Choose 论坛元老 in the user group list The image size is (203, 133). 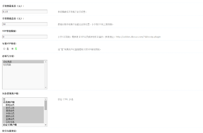(x=23, y=122)
